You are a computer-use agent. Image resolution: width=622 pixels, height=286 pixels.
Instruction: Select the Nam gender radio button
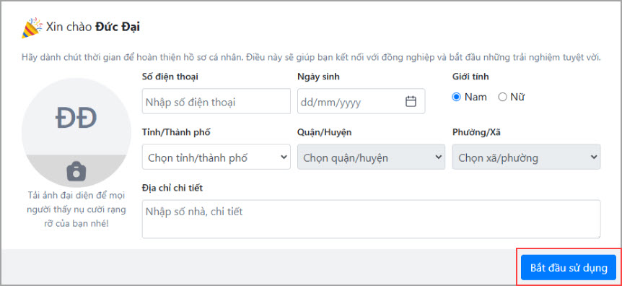(456, 97)
